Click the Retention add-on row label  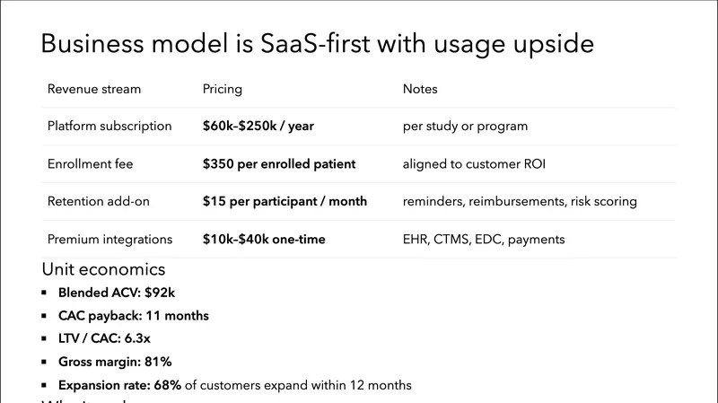pos(99,202)
